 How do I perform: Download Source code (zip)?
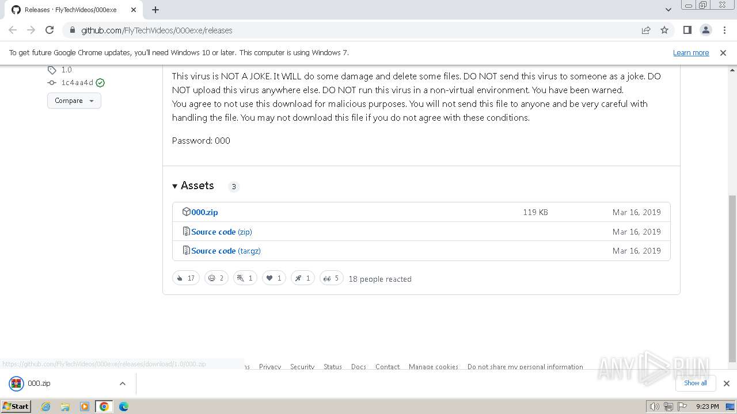click(222, 232)
